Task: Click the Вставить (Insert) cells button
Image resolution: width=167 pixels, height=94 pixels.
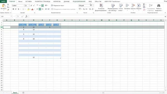Action: (x=127, y=7)
